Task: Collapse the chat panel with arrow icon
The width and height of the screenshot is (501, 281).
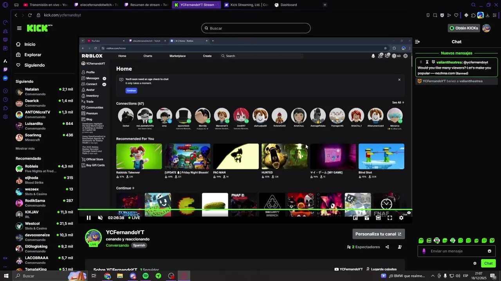Action: [417, 42]
